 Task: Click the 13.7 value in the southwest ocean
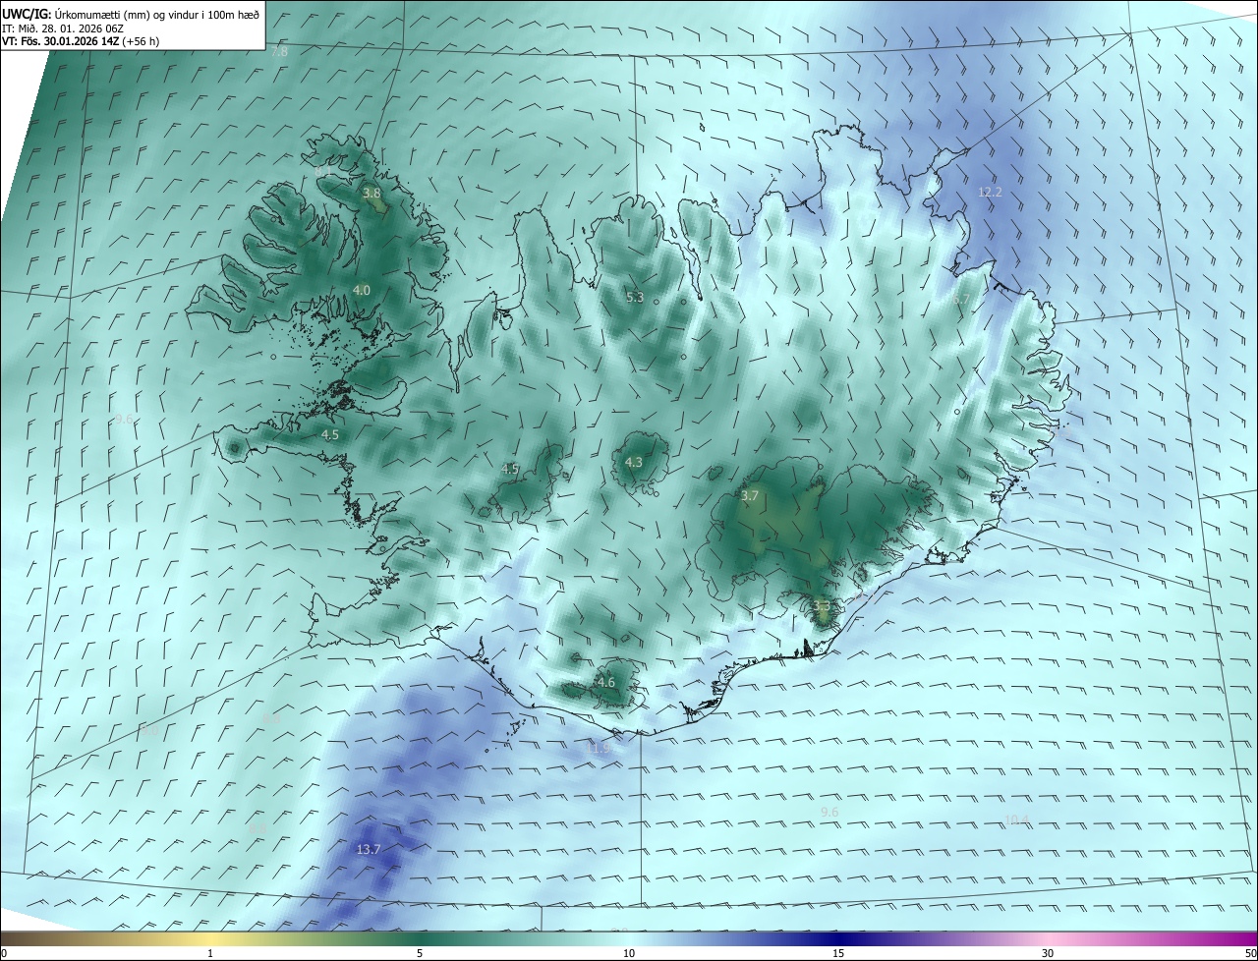[x=368, y=849]
